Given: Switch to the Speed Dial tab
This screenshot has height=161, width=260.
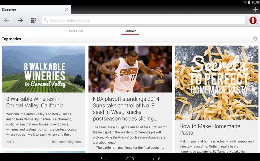Looking at the screenshot, I should tap(76, 31).
